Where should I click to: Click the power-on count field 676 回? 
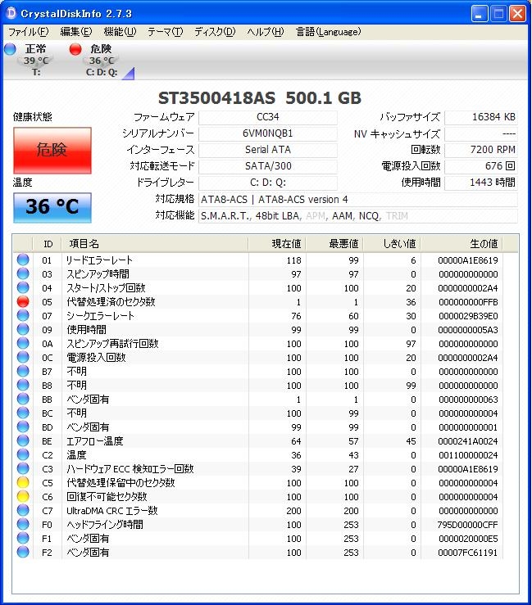coord(481,166)
